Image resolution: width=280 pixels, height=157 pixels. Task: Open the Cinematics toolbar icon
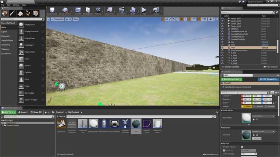point(121,11)
